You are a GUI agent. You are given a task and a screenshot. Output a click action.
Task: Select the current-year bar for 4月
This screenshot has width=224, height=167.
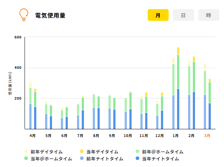click(35, 110)
